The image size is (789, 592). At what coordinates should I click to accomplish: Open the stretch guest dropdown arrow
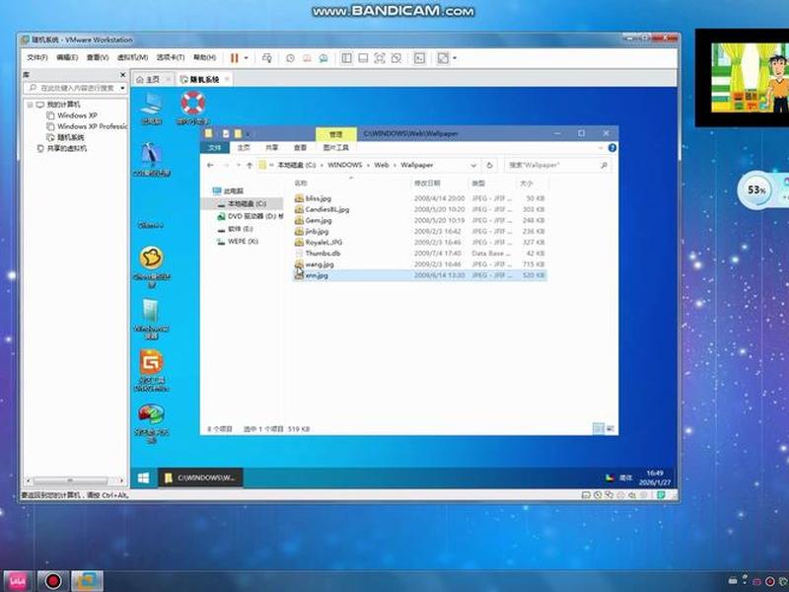(x=455, y=58)
